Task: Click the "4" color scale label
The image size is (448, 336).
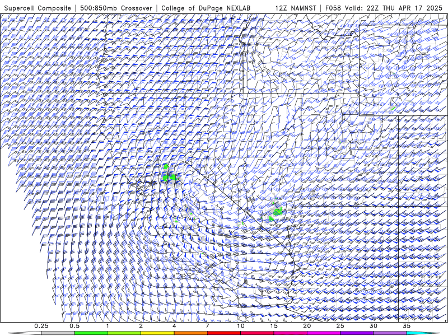Action: point(174,326)
